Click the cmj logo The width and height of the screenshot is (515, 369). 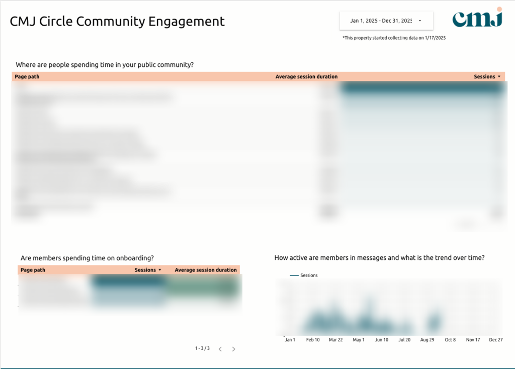point(477,18)
